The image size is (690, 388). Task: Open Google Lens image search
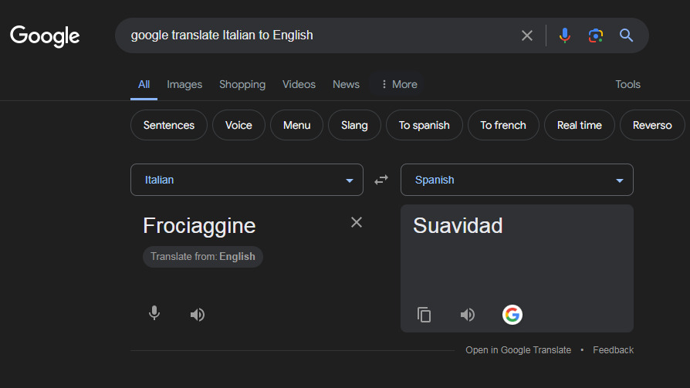(595, 35)
